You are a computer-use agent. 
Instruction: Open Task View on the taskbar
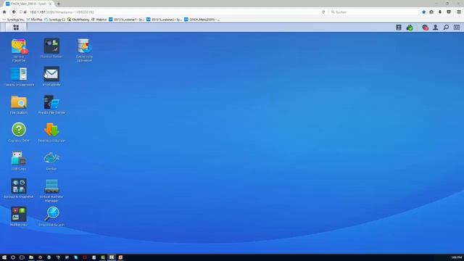tap(22, 257)
